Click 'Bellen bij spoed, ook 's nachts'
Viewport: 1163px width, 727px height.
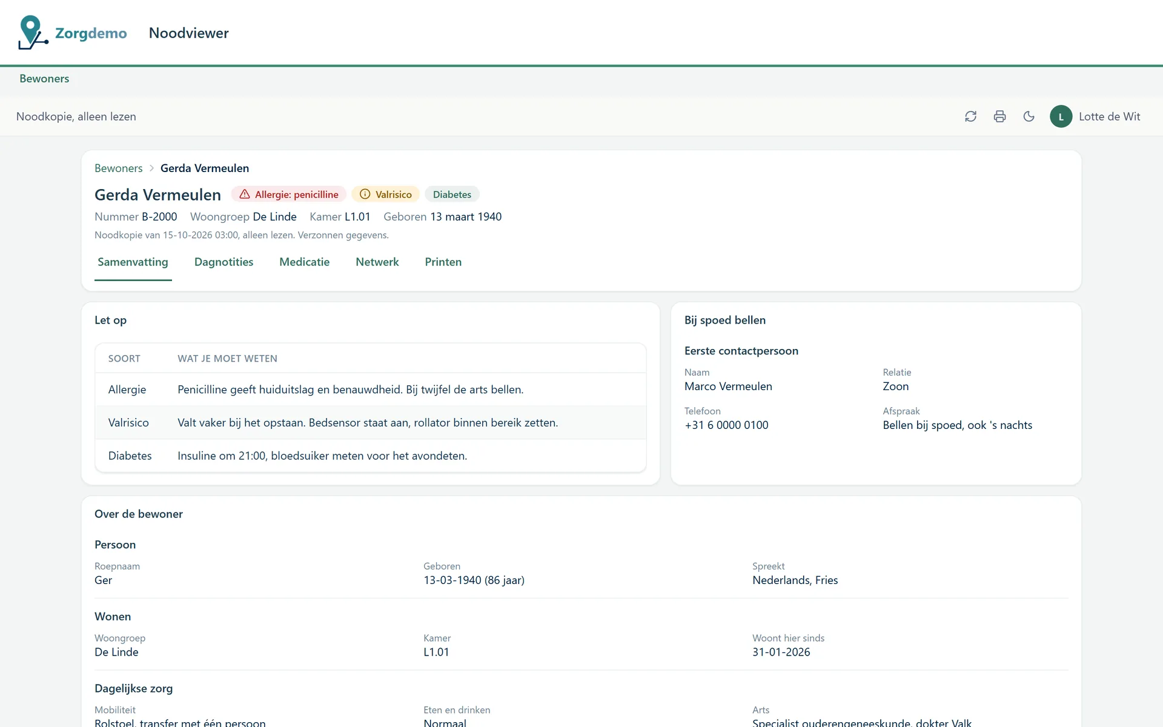[957, 425]
